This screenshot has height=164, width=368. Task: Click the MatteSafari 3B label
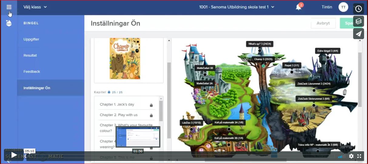tap(205, 68)
